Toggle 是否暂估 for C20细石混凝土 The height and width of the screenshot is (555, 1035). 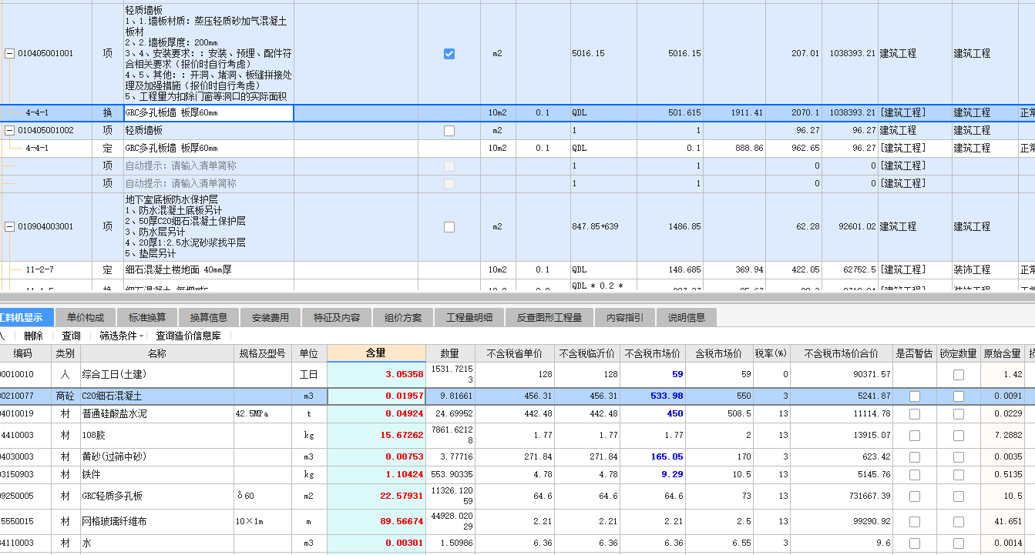(x=914, y=396)
